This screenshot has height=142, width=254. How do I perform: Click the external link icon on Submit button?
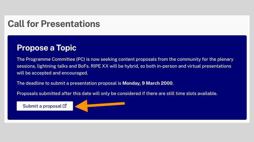pos(65,106)
